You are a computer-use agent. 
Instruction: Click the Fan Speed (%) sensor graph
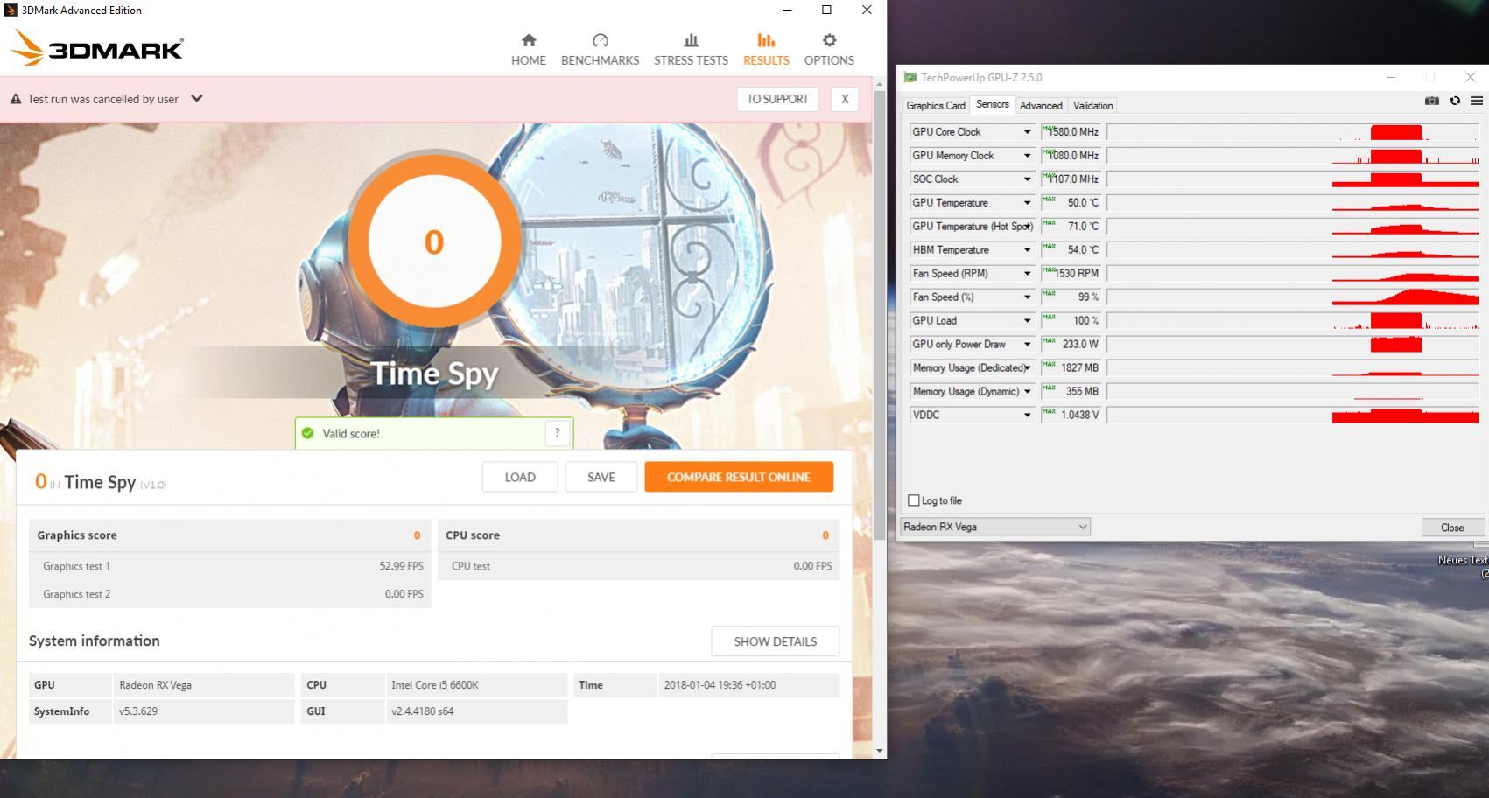click(x=1293, y=297)
